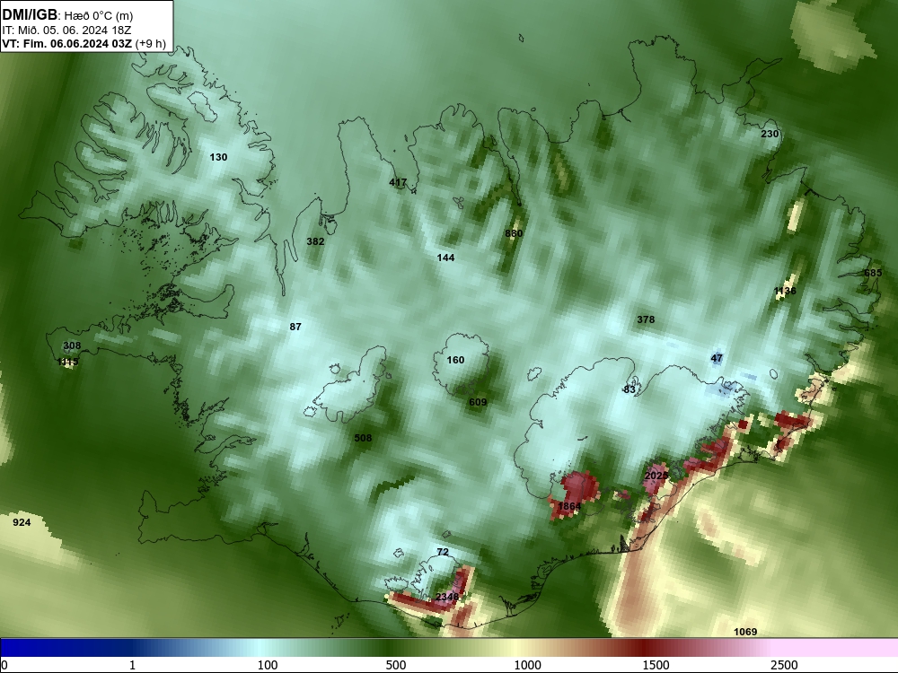Image resolution: width=898 pixels, height=673 pixels.
Task: Click the map value 924 over the ocean
Action: (x=22, y=522)
